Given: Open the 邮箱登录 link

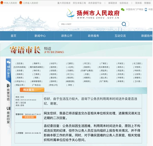Looking at the screenshot, I should (112, 3).
